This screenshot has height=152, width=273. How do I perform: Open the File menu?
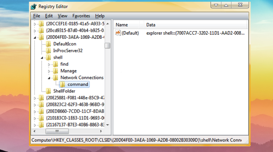point(36,16)
